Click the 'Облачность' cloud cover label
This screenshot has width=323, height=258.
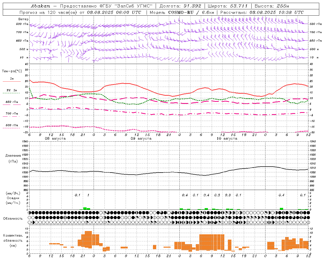13,219
